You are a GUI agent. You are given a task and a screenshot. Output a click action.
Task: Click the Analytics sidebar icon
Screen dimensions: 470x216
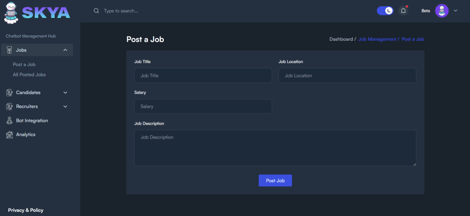pyautogui.click(x=9, y=134)
